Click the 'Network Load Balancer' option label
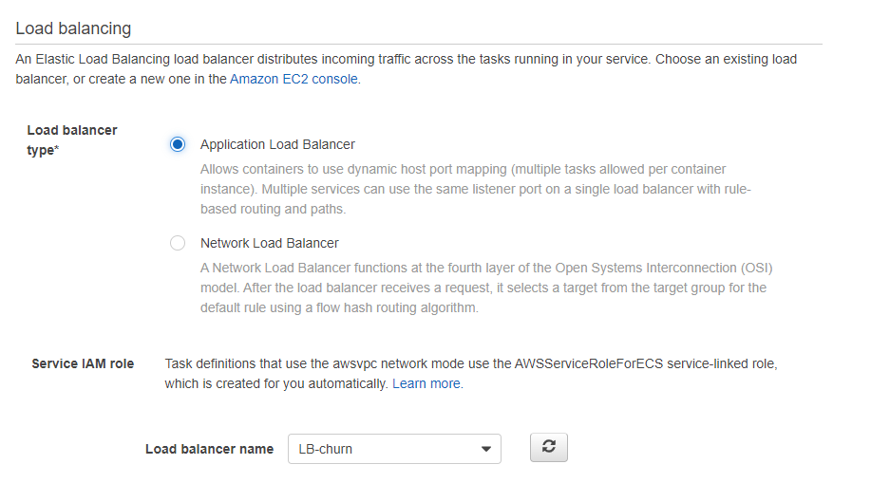 click(x=270, y=243)
